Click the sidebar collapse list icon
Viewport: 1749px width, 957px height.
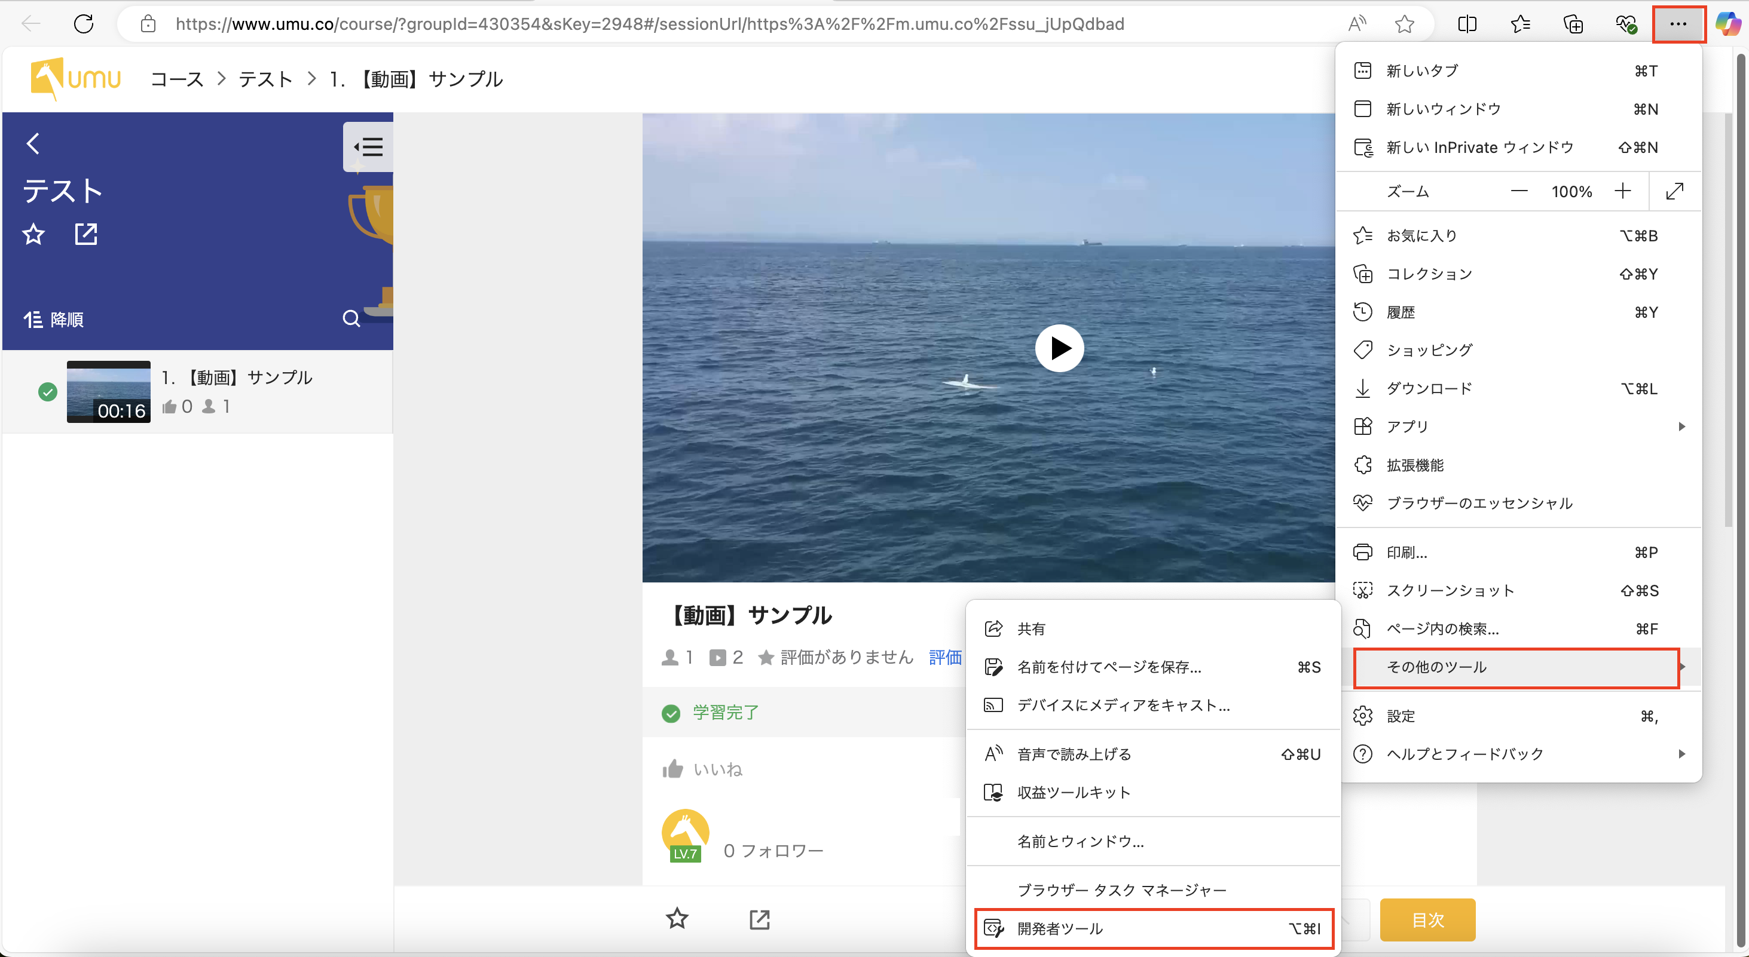click(x=369, y=146)
